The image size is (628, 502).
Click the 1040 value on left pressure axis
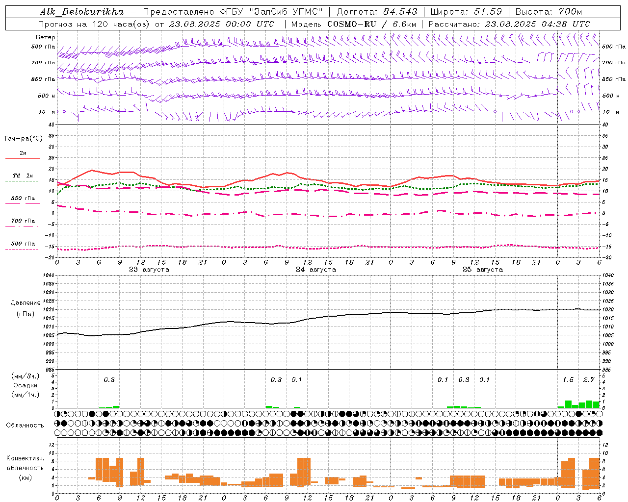(48, 276)
